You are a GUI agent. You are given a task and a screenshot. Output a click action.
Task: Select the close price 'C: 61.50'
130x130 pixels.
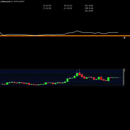(x=47, y=8)
